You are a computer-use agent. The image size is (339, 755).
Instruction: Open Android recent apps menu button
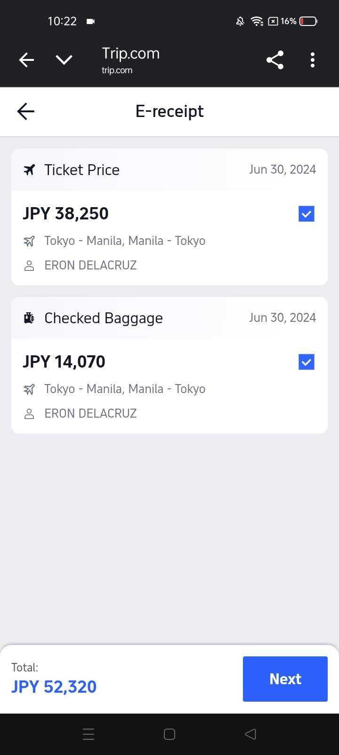click(x=89, y=734)
